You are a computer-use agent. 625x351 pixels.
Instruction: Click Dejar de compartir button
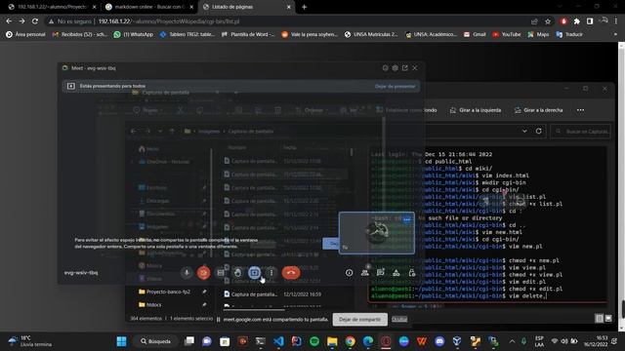click(x=360, y=319)
